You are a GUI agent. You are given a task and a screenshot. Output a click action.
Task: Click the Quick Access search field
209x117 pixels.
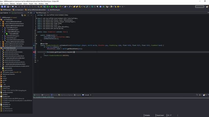[x=200, y=6]
